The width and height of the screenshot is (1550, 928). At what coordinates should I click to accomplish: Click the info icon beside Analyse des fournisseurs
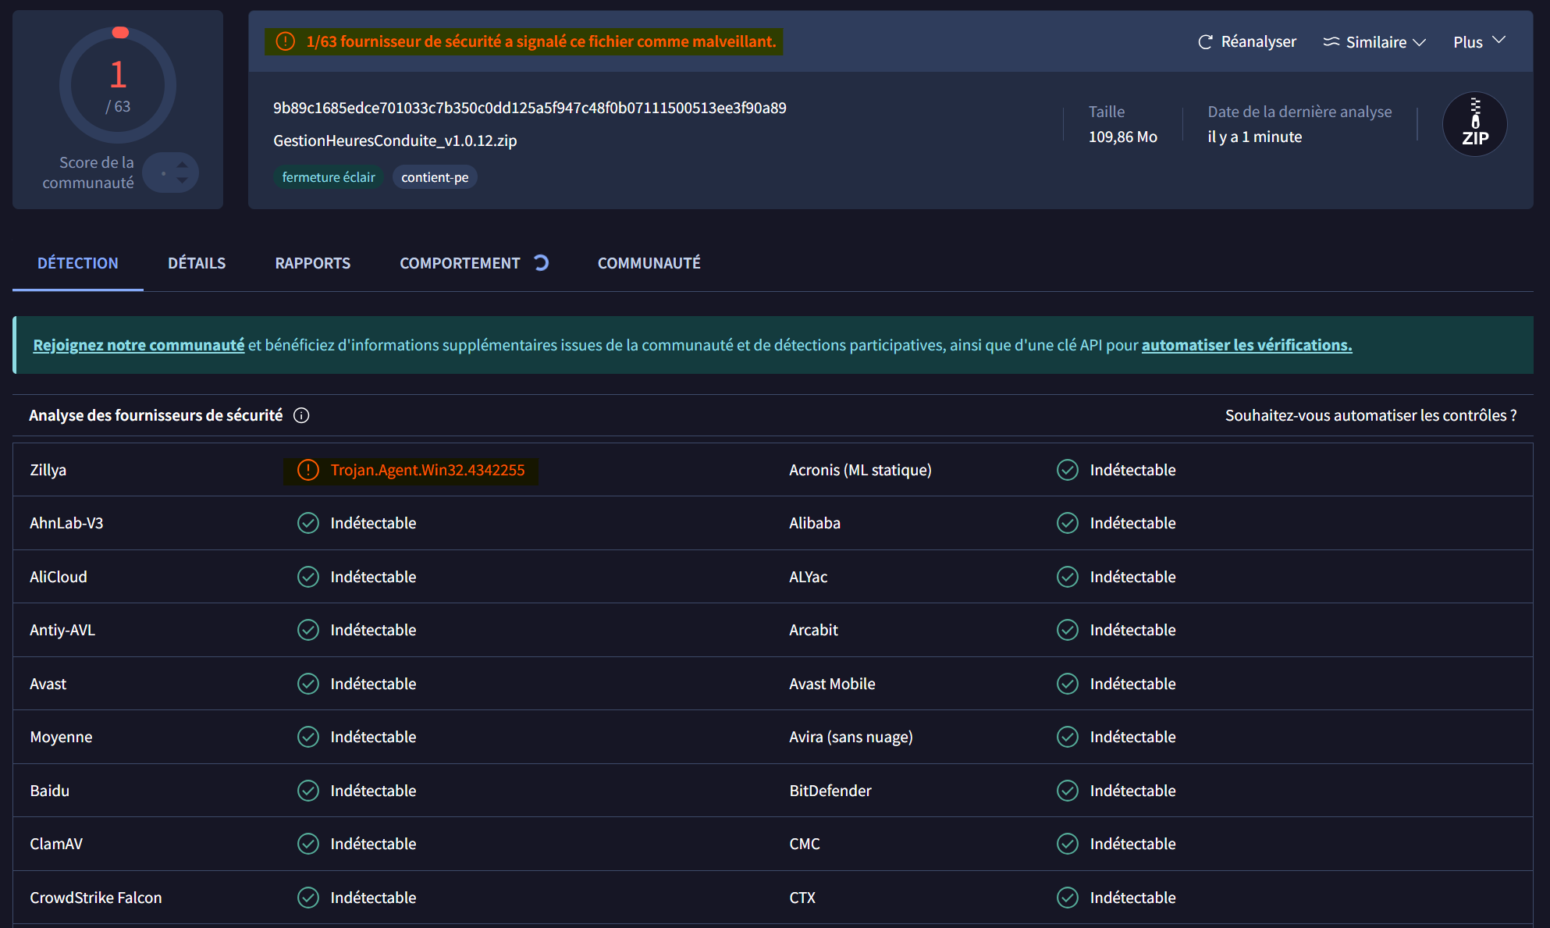click(301, 415)
